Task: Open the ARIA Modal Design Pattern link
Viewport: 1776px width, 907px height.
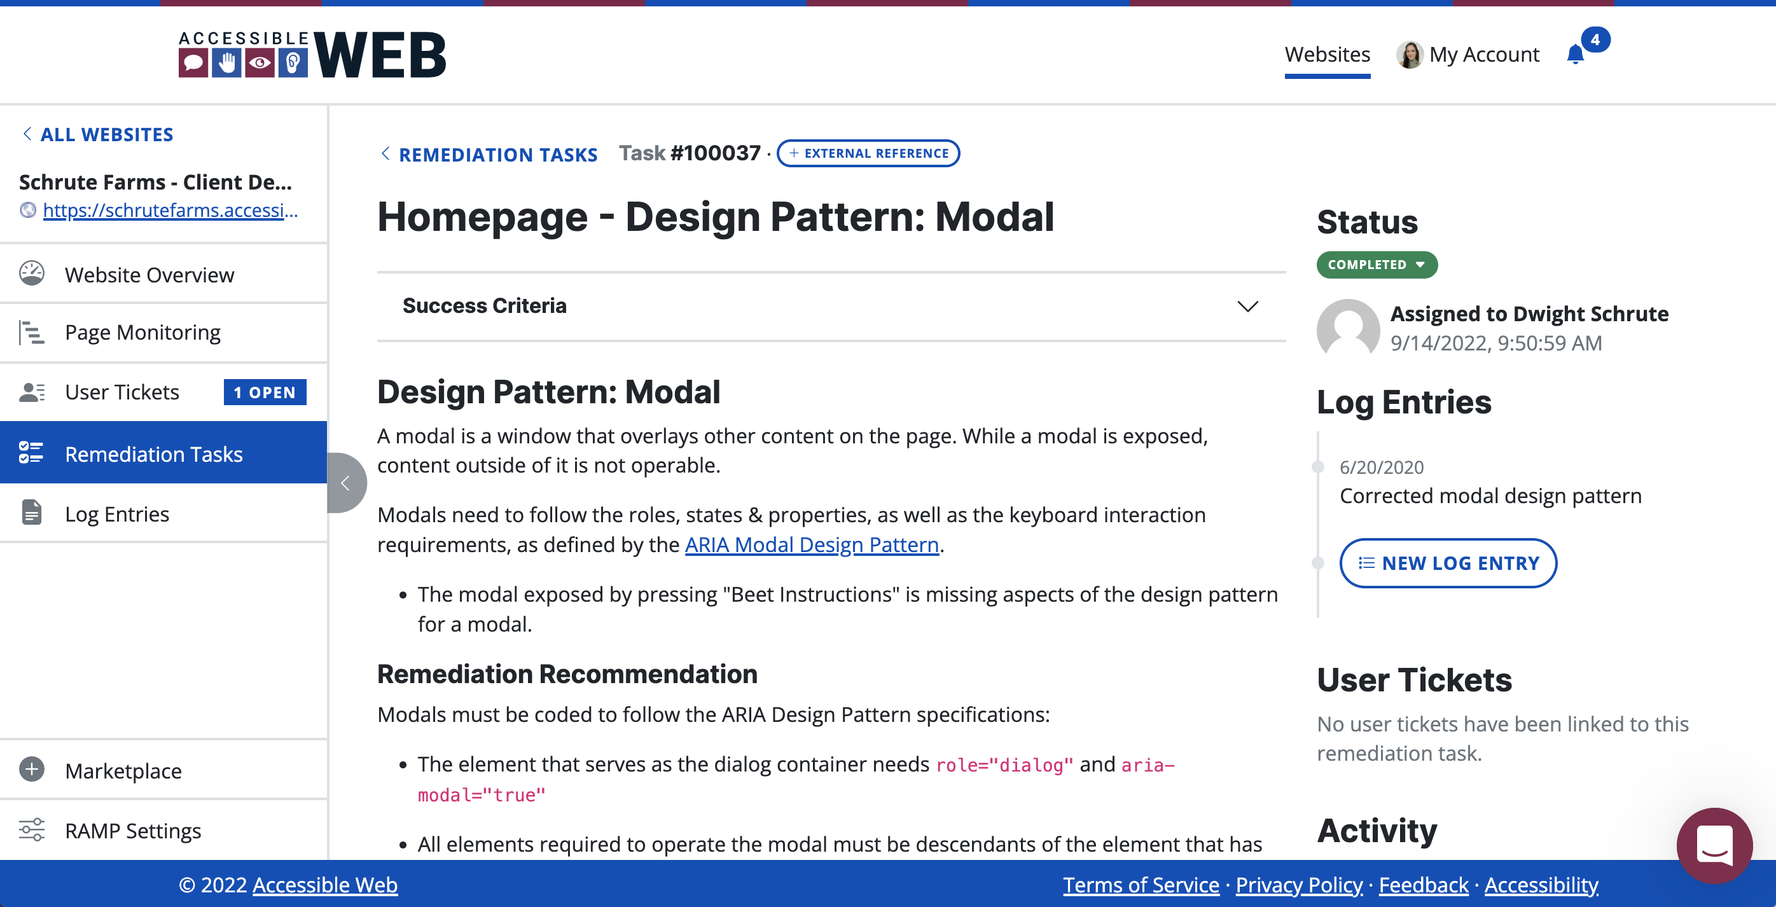Action: (812, 544)
